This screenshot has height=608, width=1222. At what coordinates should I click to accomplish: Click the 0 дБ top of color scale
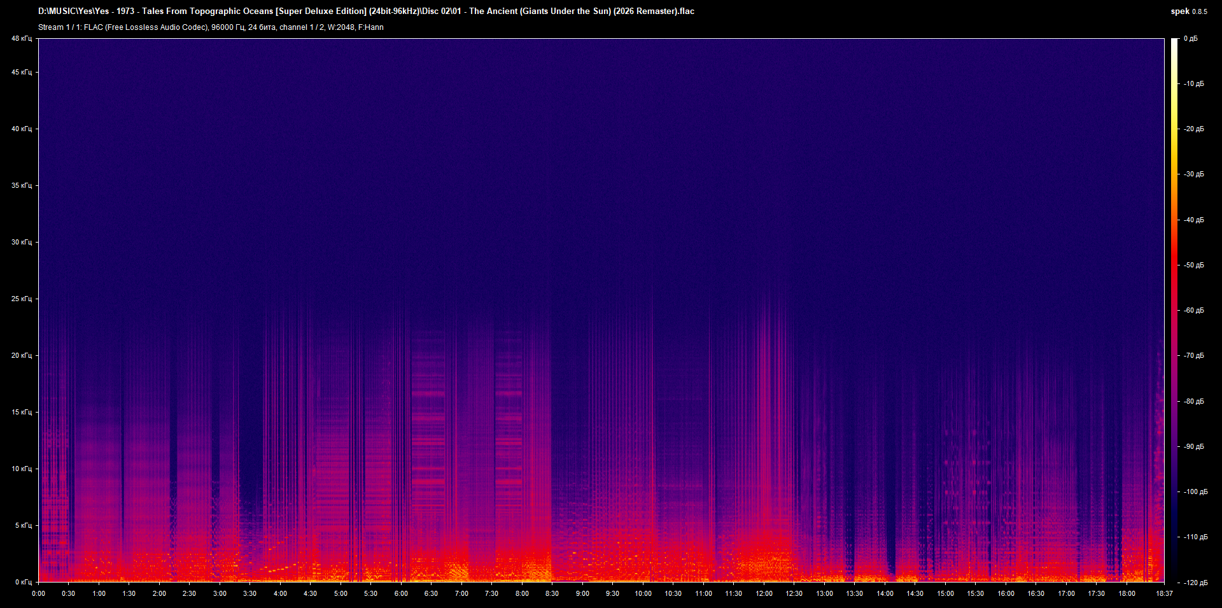pos(1190,38)
